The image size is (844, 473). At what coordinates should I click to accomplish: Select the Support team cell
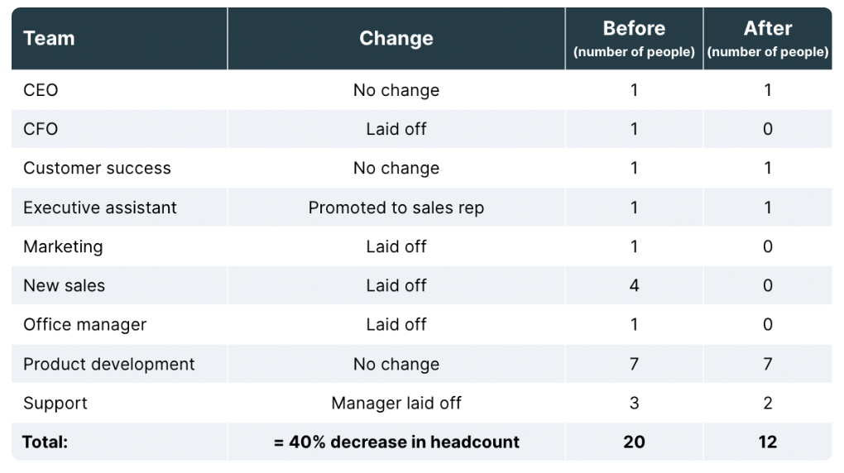pos(55,404)
